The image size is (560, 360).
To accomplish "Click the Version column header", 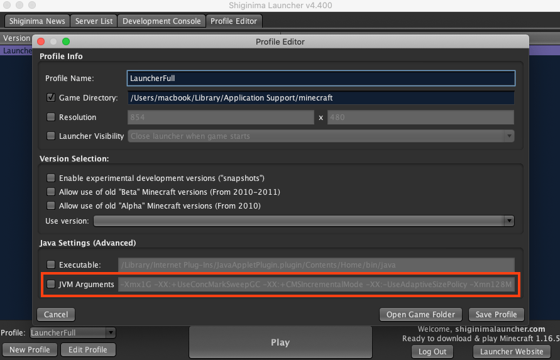I will pos(16,38).
